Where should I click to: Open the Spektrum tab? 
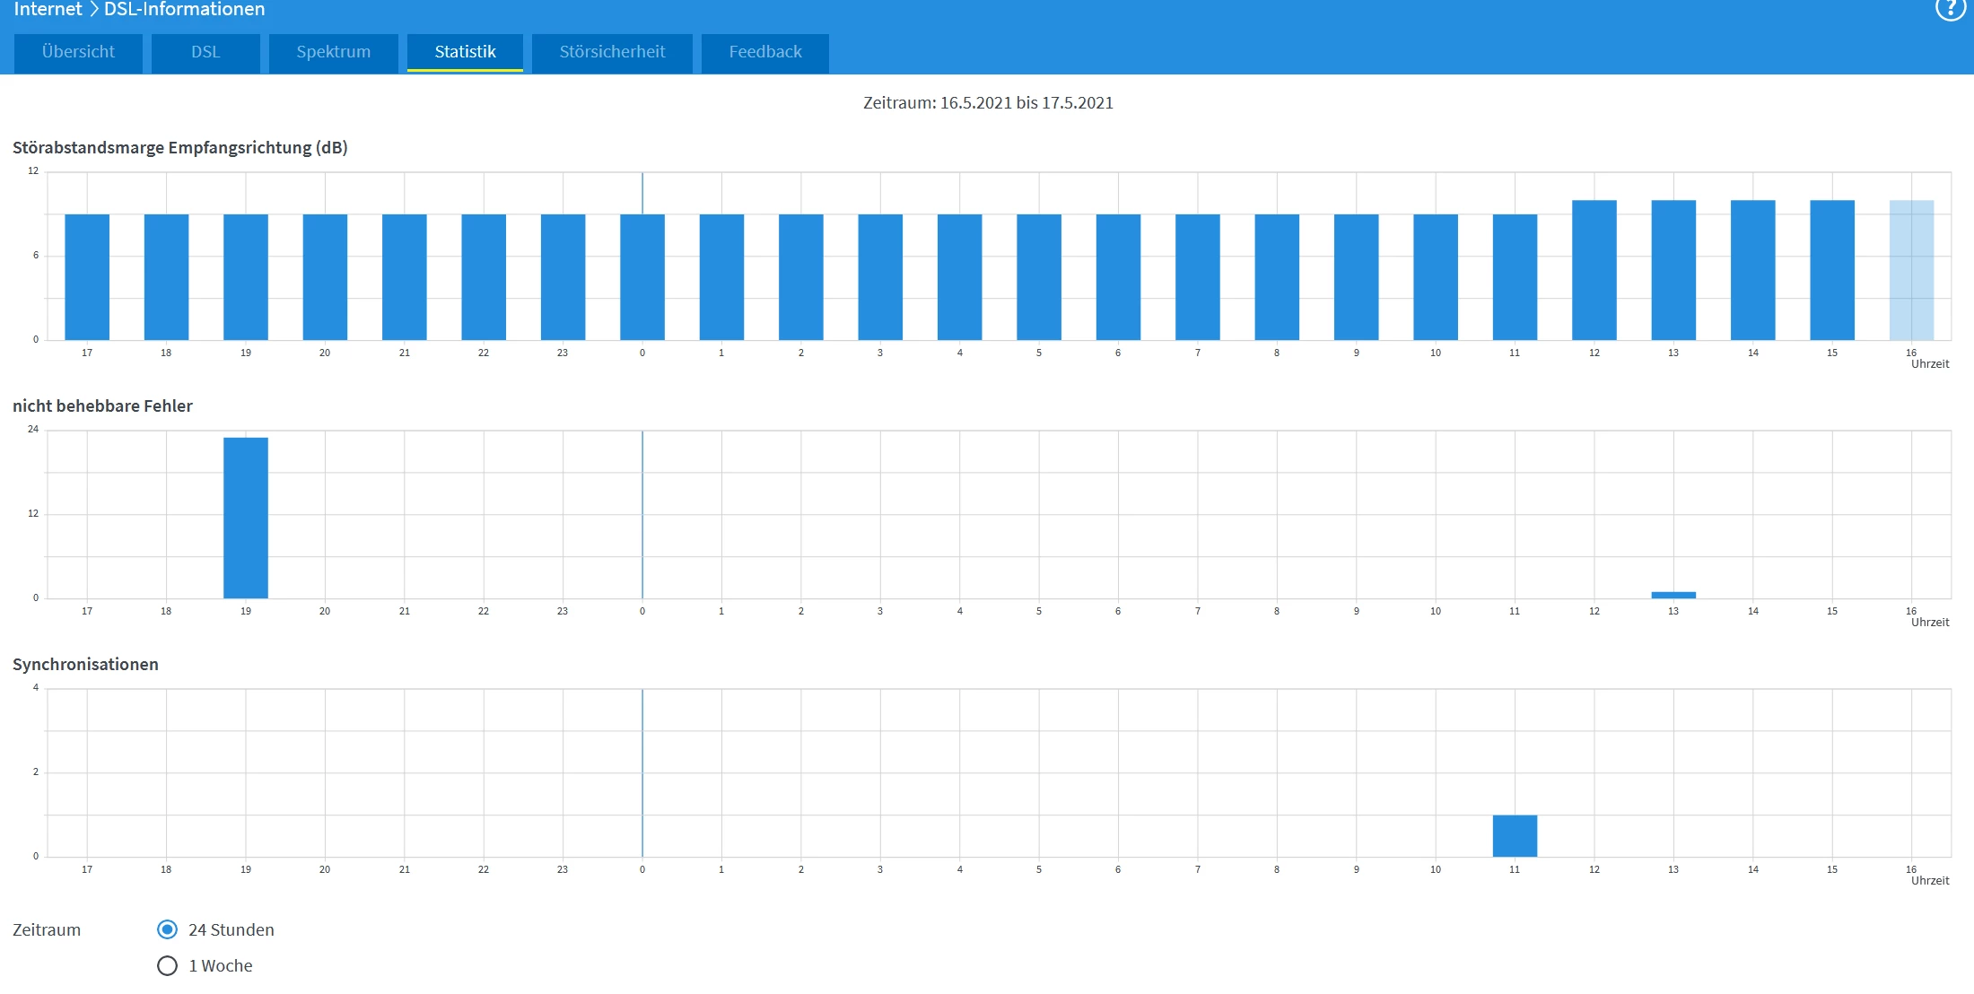tap(333, 52)
